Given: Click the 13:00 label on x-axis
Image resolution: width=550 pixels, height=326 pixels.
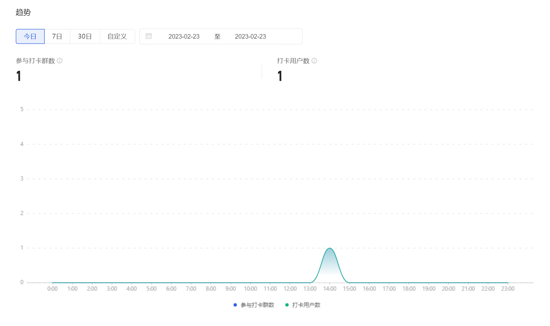Looking at the screenshot, I should point(310,289).
